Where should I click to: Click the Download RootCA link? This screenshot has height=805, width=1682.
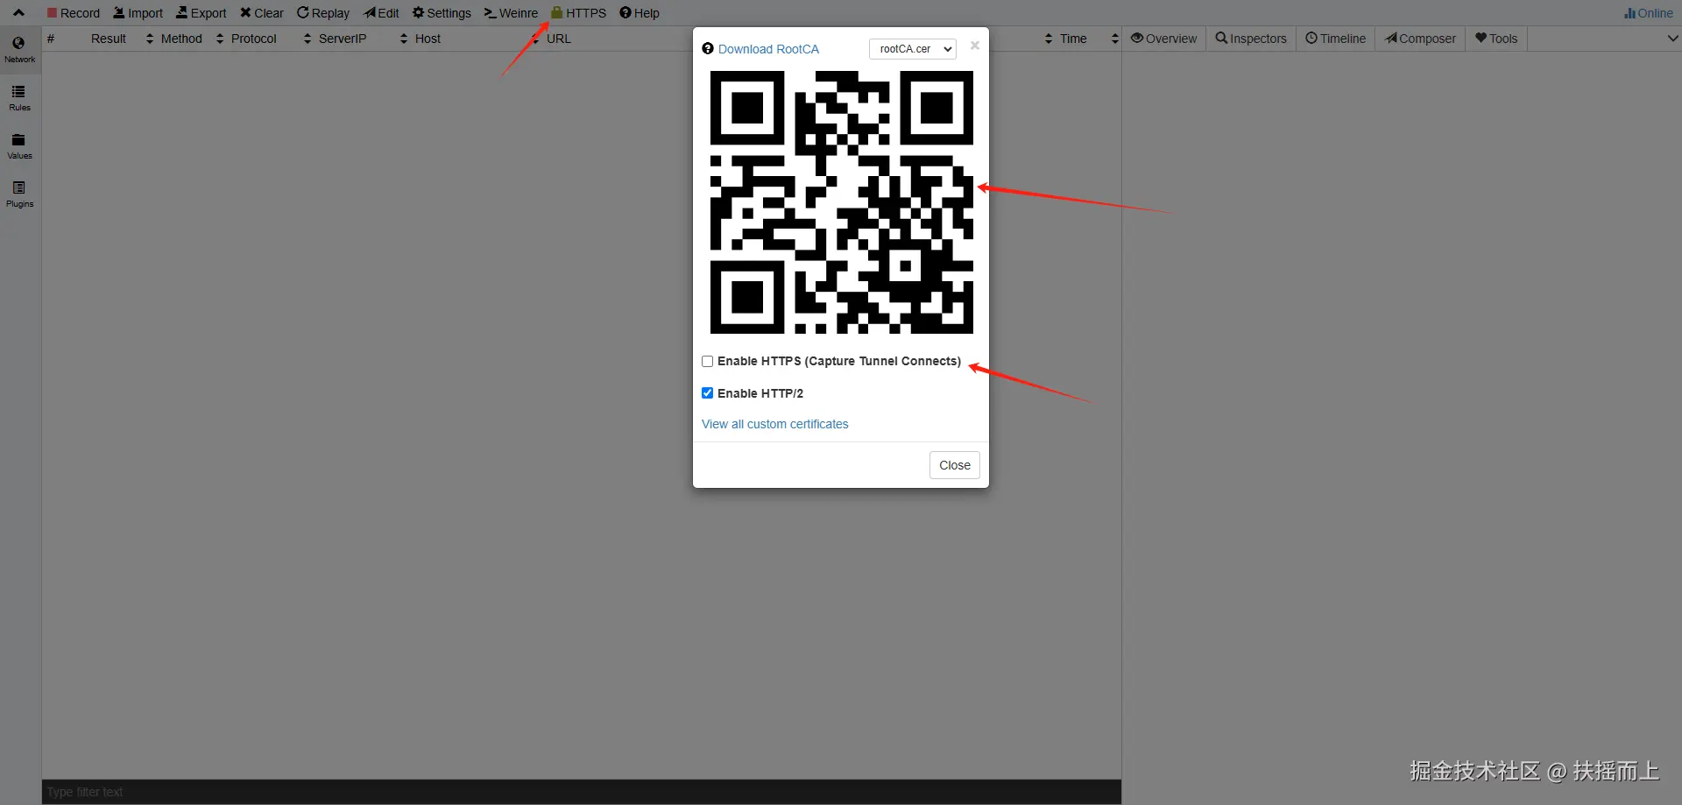768,49
